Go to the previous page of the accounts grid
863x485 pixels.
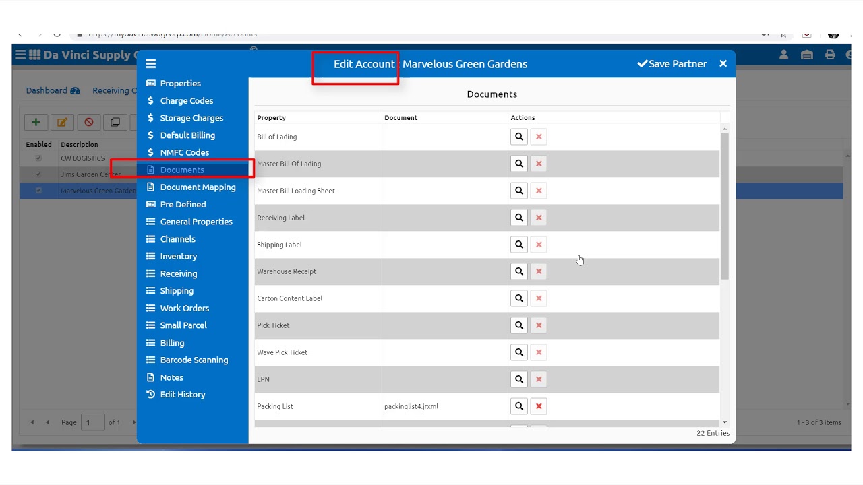pyautogui.click(x=47, y=422)
